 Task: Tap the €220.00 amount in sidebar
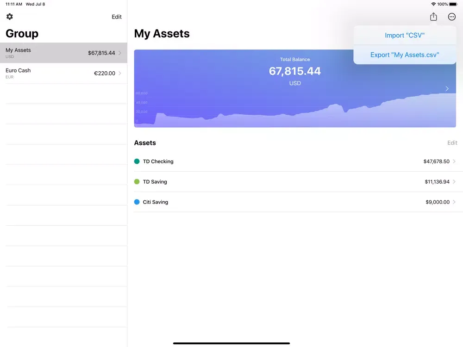[x=105, y=74]
